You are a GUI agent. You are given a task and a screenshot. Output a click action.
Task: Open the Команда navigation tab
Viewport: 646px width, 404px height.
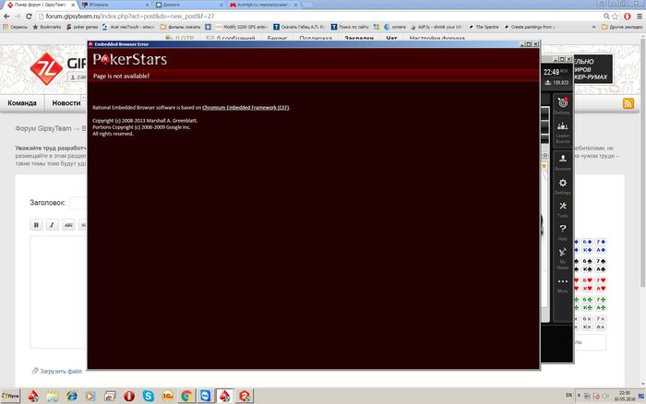22,103
